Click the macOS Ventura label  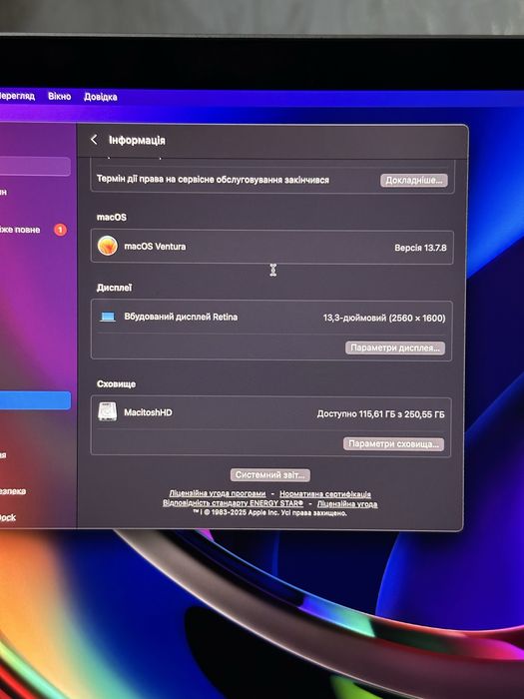pyautogui.click(x=155, y=246)
